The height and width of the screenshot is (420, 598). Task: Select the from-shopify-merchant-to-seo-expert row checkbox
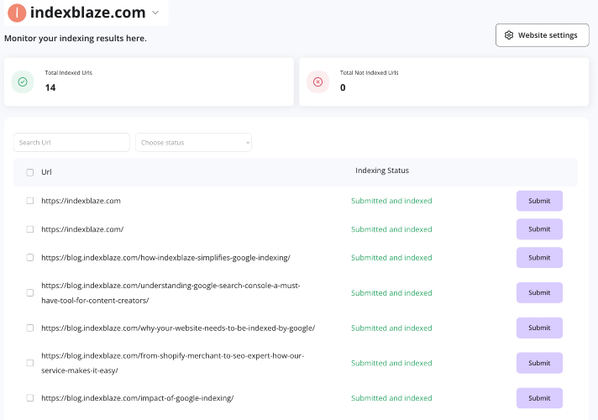tap(29, 363)
